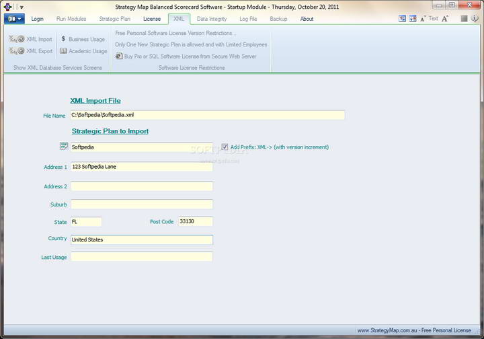Click the decrease text size icon

423,19
